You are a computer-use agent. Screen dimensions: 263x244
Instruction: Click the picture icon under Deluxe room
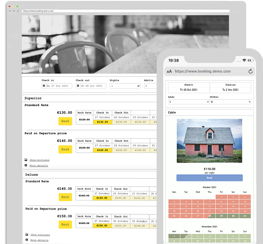pos(27,234)
